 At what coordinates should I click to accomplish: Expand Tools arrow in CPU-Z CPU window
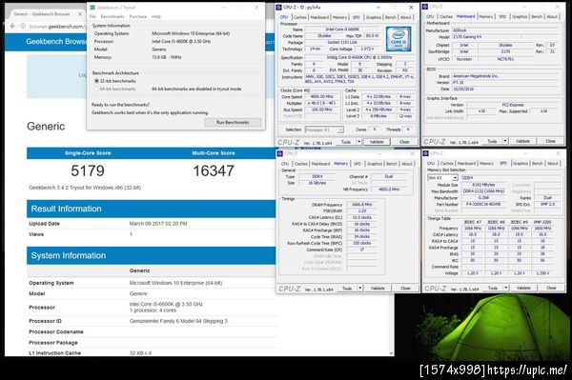[359, 142]
